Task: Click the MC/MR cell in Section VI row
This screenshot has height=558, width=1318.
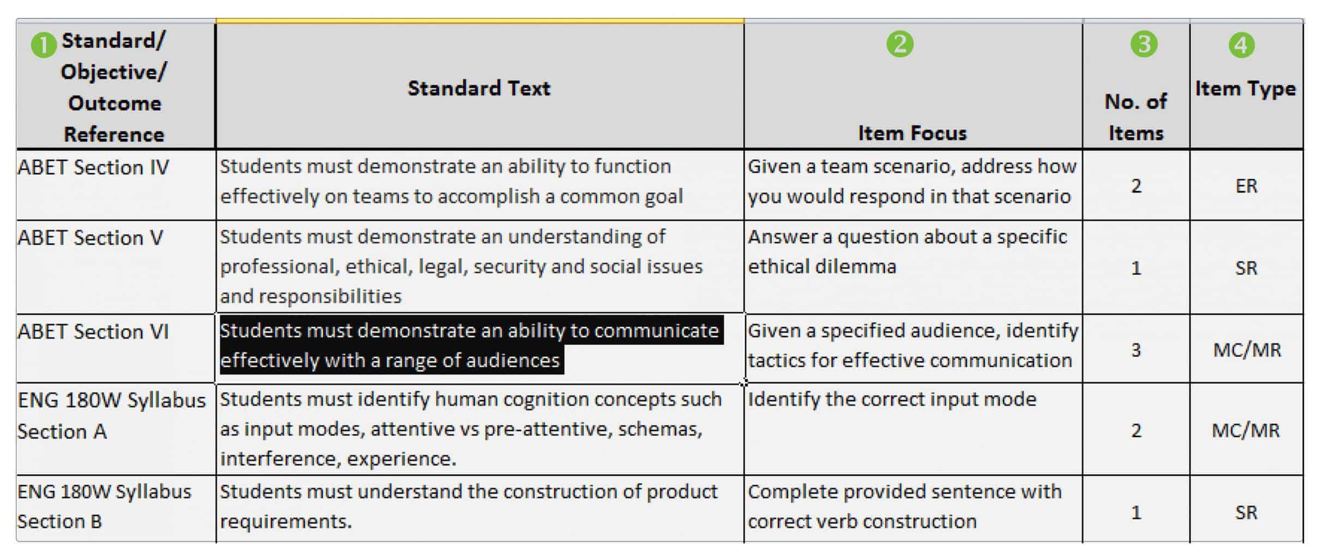Action: tap(1247, 348)
